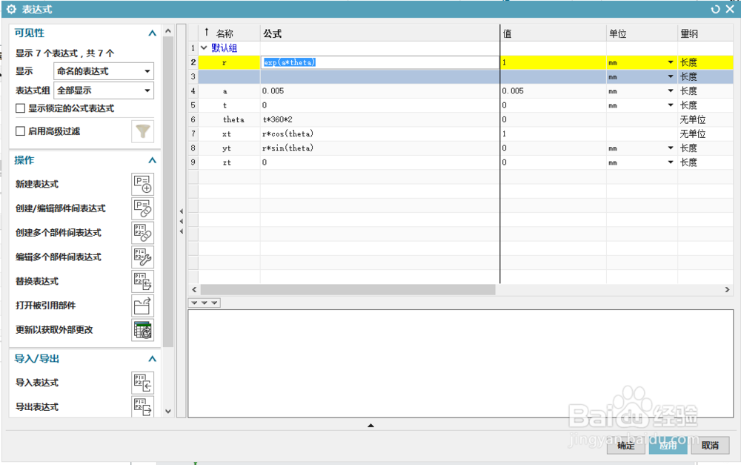Click the 值 column header
The height and width of the screenshot is (465, 741).
coord(554,33)
